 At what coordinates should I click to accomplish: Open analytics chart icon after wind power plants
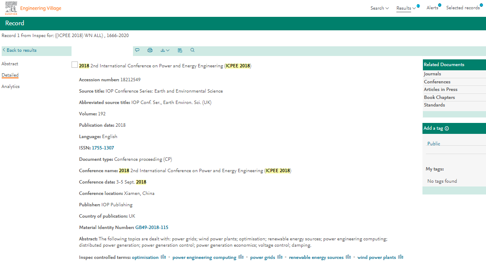pos(401,257)
